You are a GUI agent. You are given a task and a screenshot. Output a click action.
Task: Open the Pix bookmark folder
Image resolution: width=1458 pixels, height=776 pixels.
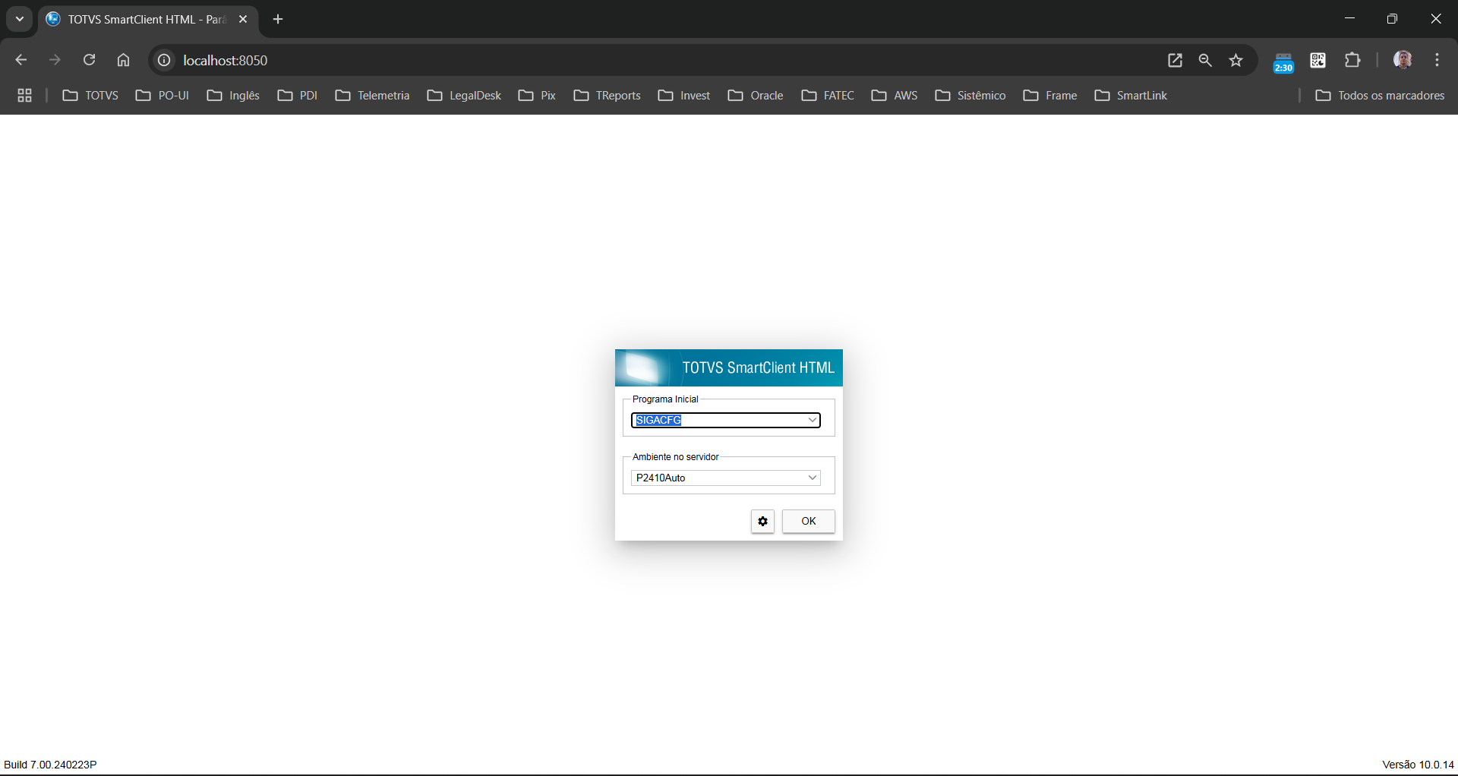(x=537, y=95)
